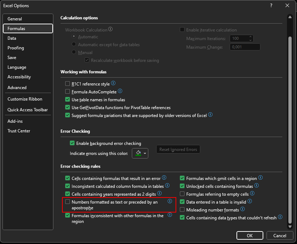This screenshot has width=297, height=244.
Task: Click info icon next to R1C1 reference style
Action: 113,83
